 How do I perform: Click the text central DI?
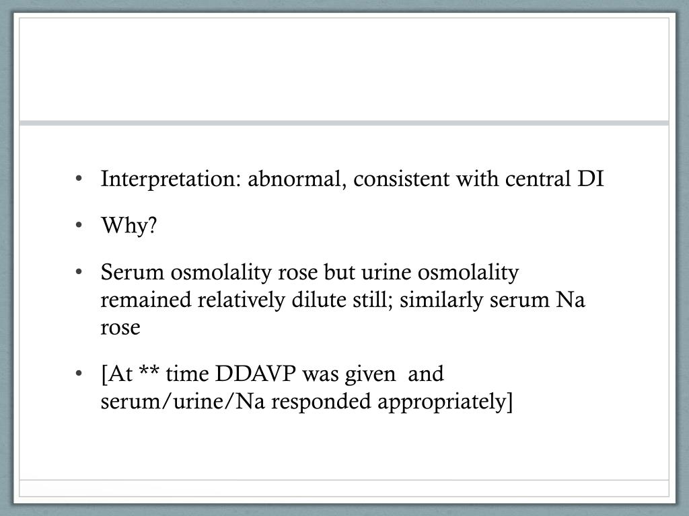coord(554,179)
